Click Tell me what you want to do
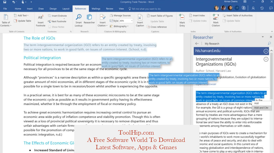 tap(145, 9)
